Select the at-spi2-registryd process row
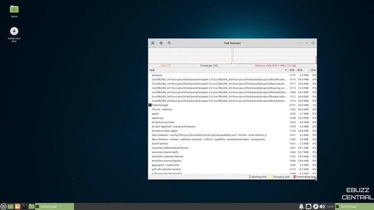 pyautogui.click(x=233, y=127)
